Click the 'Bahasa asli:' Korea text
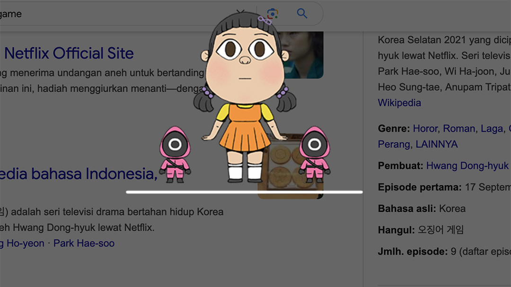The image size is (511, 287). click(422, 209)
